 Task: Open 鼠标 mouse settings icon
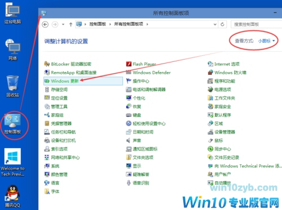pyautogui.click(x=210, y=140)
